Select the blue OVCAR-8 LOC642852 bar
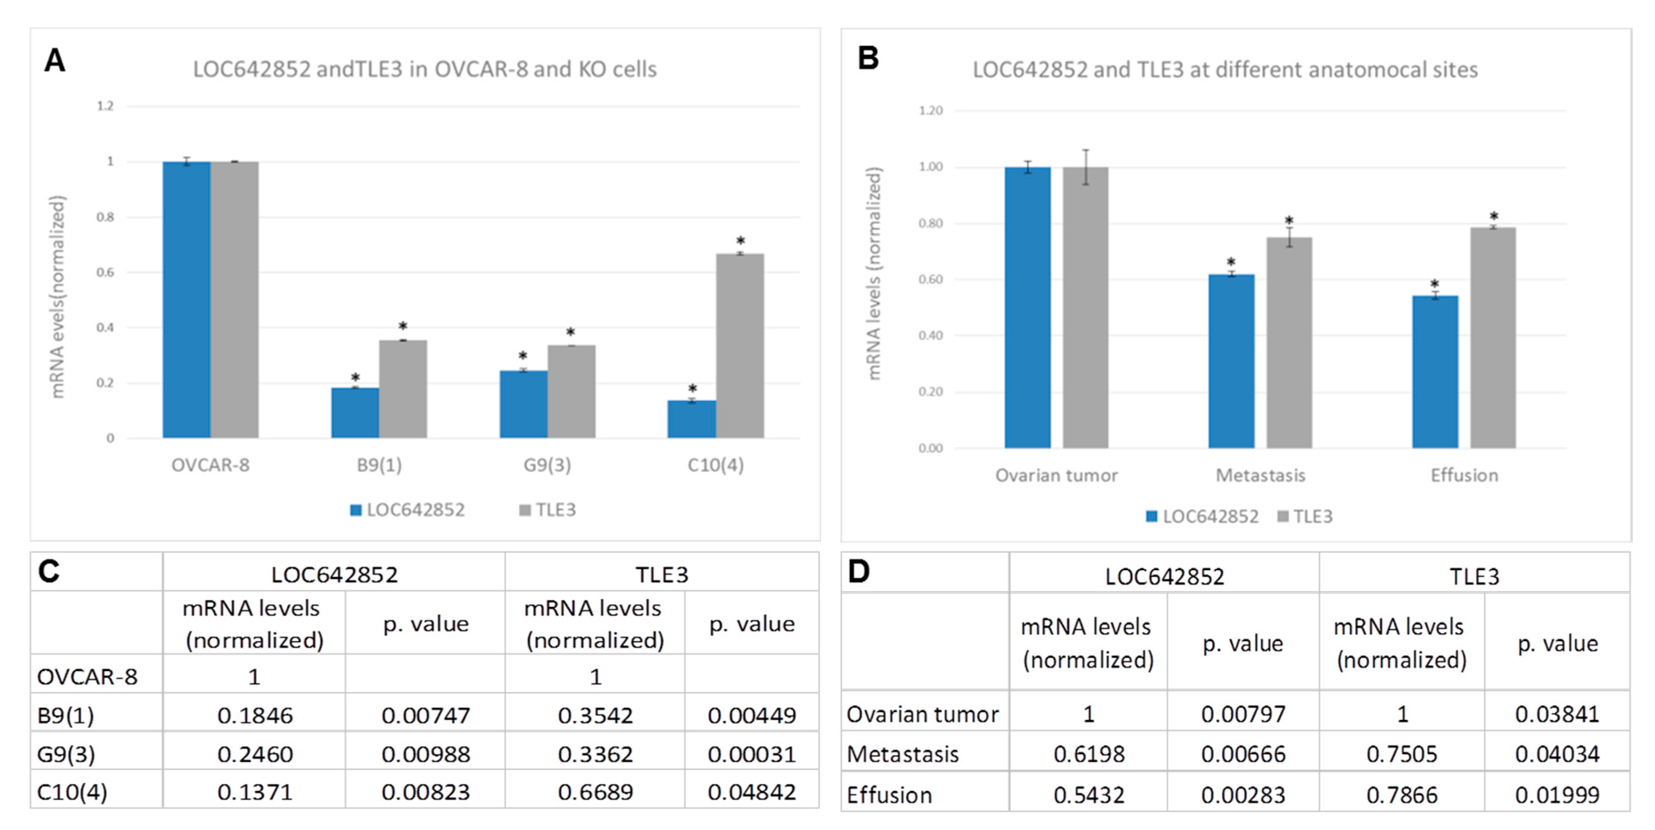This screenshot has width=1655, height=830. tap(186, 300)
